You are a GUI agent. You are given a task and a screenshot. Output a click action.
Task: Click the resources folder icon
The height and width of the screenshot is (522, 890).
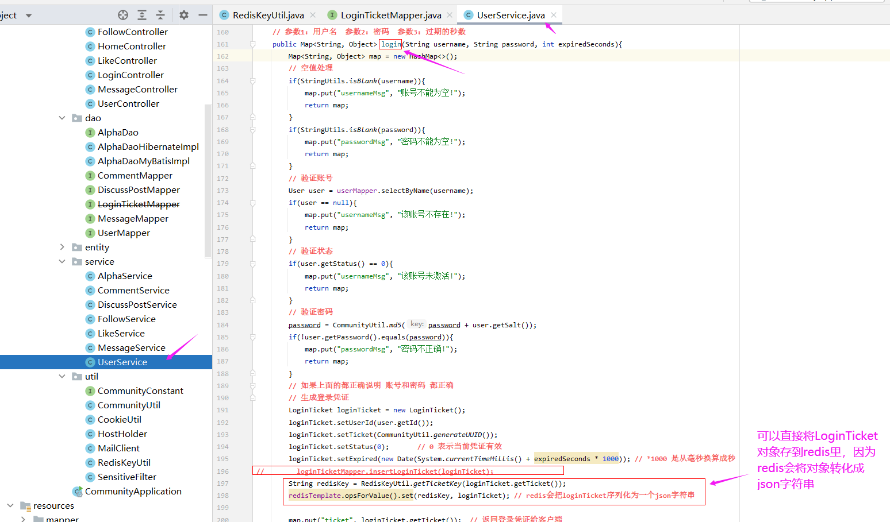click(x=25, y=505)
